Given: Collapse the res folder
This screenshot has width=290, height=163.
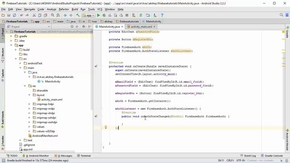Looking at the screenshot, I should point(25,86).
